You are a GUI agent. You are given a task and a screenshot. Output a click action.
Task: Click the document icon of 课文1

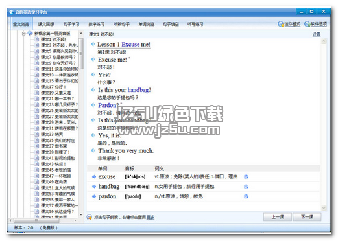(x=37, y=40)
